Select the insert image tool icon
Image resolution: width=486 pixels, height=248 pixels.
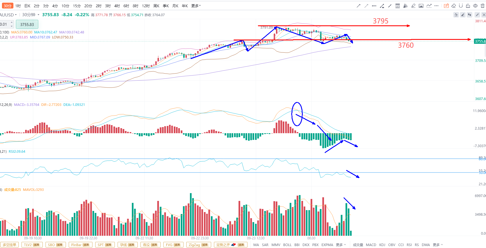coord(421,6)
